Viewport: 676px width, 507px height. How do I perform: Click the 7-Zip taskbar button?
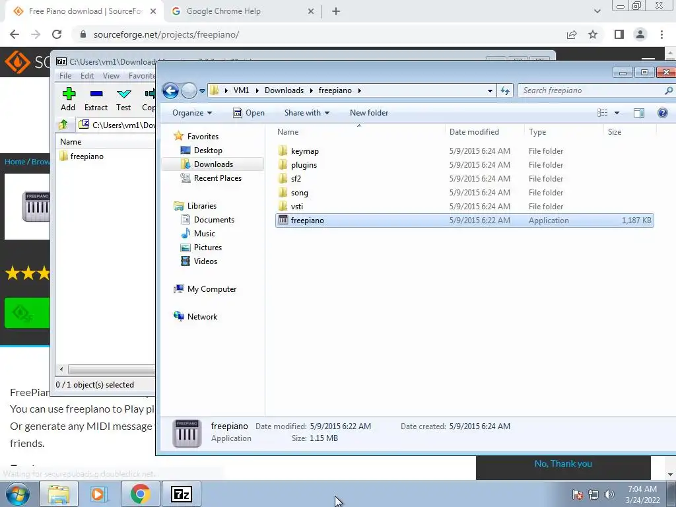click(x=181, y=494)
